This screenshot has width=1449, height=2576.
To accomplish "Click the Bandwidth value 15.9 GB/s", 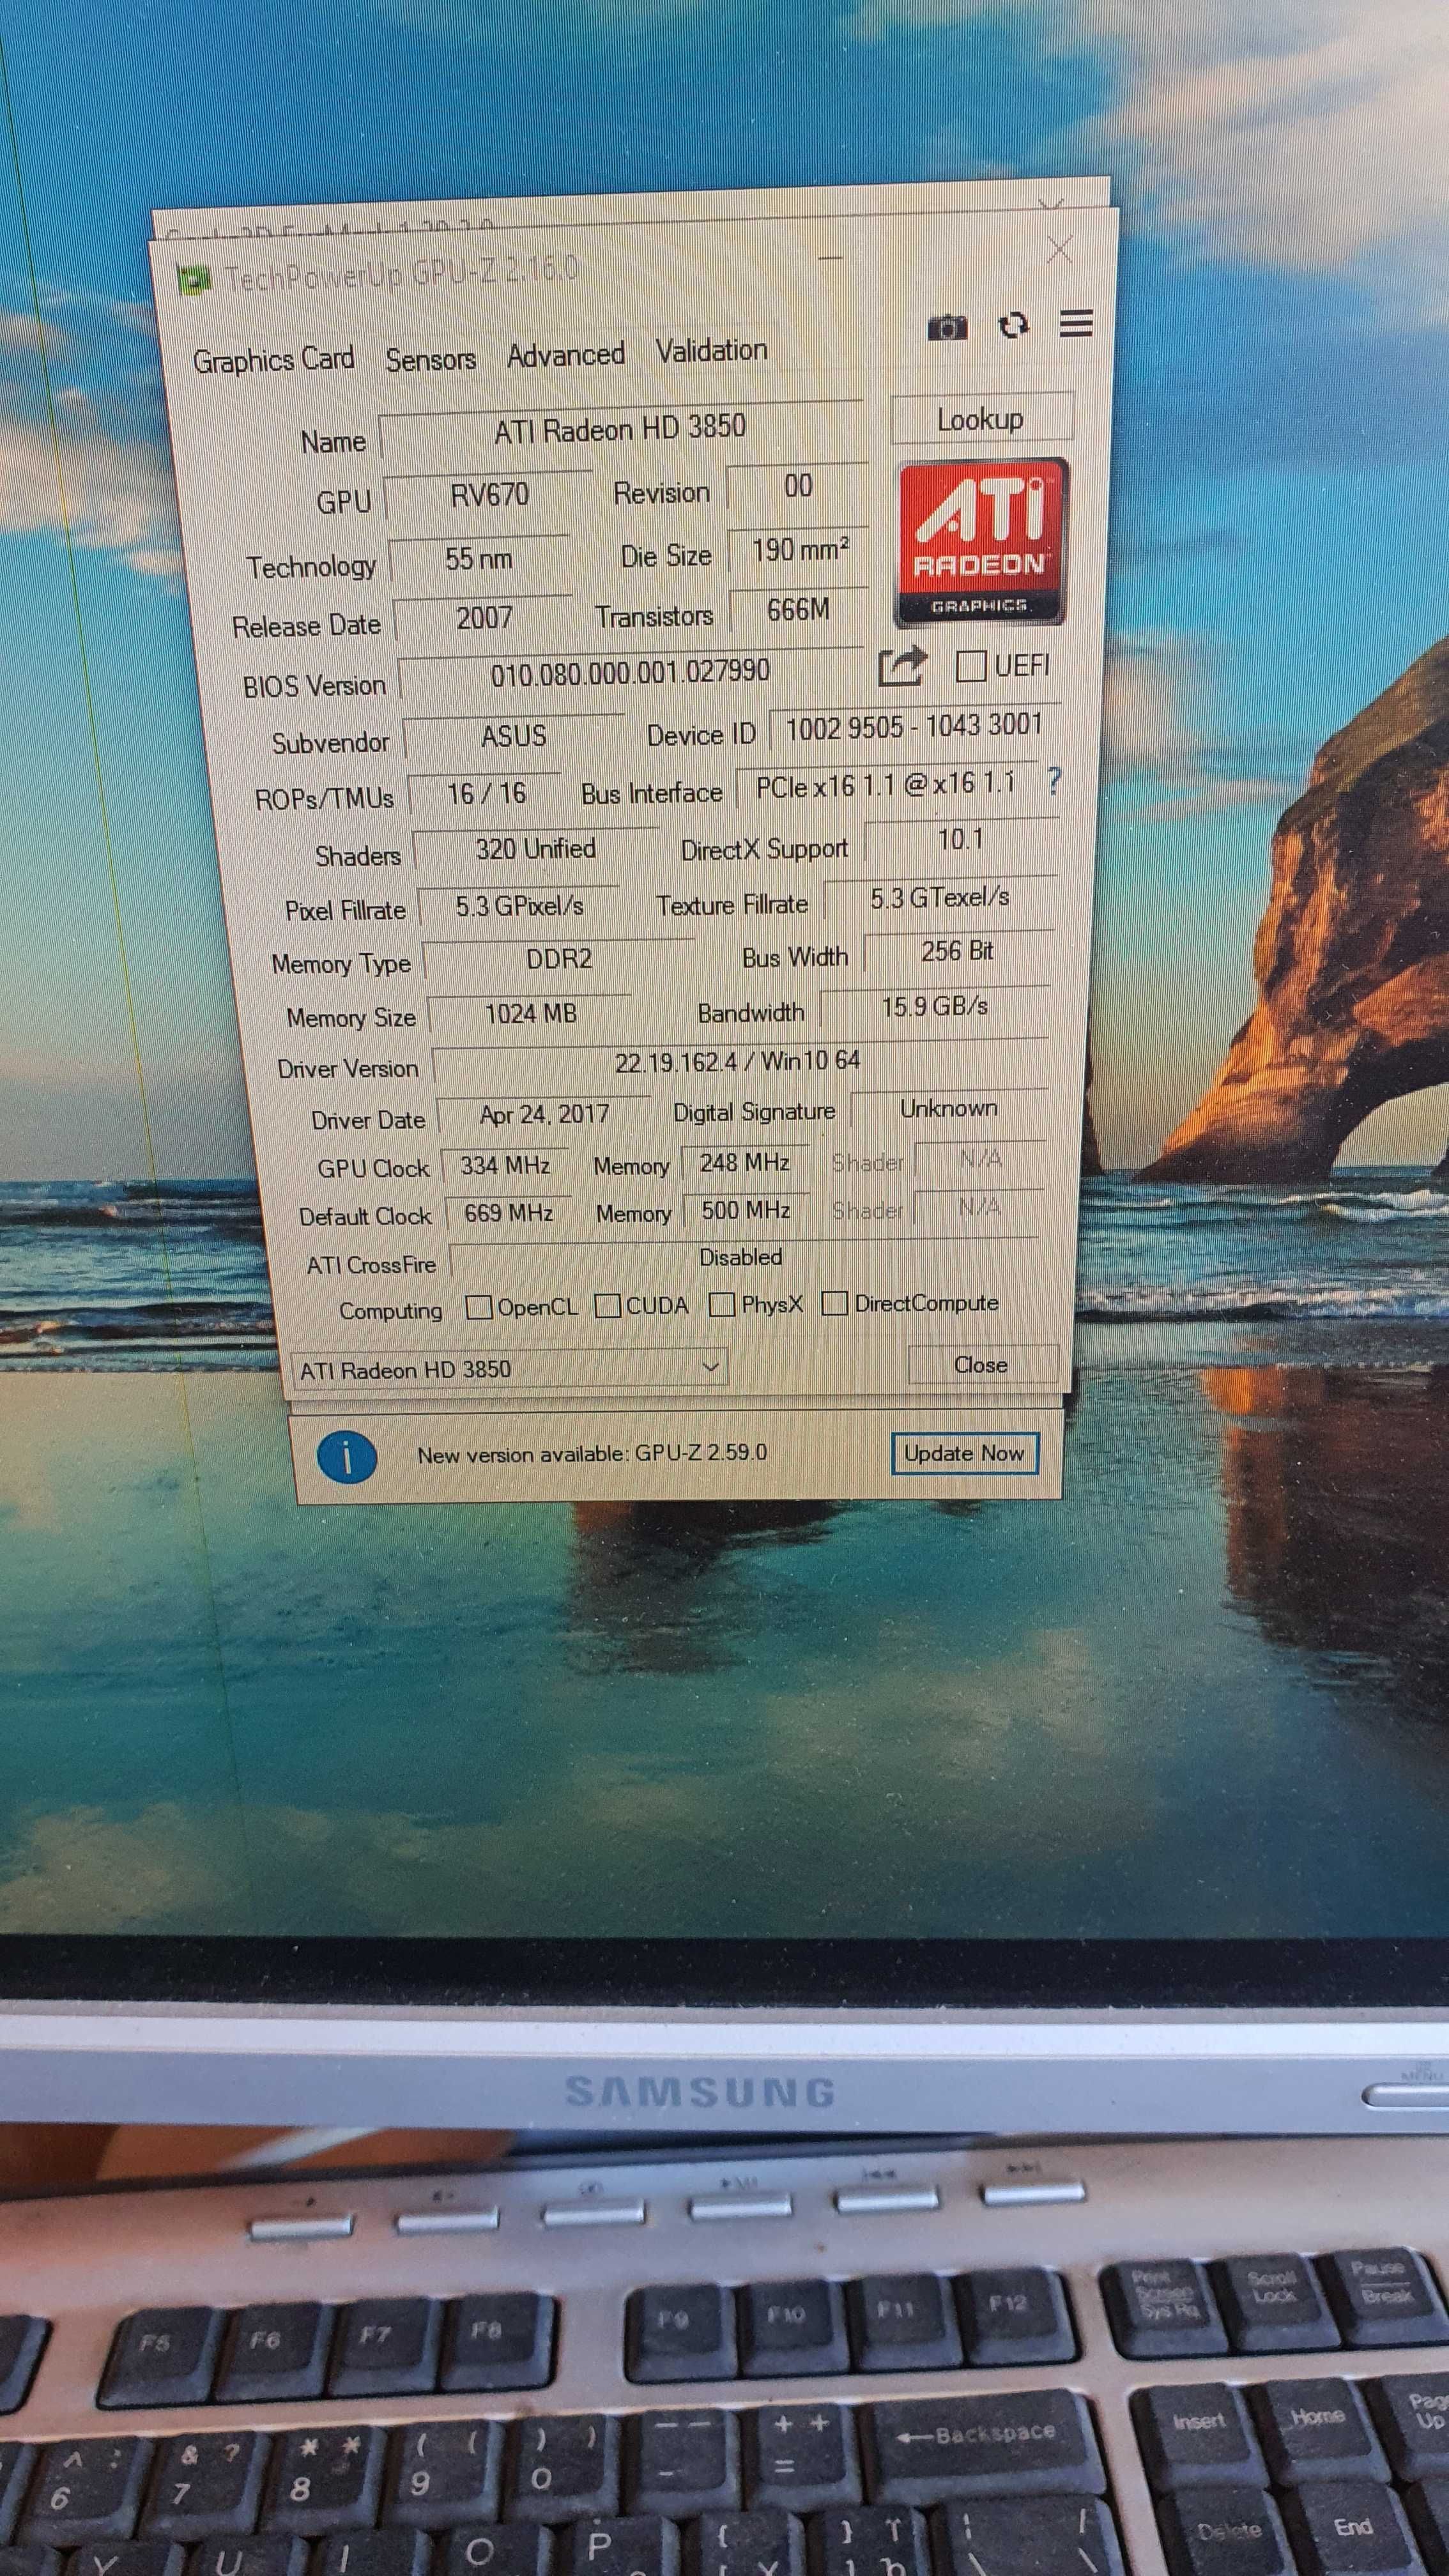I will tap(935, 1006).
